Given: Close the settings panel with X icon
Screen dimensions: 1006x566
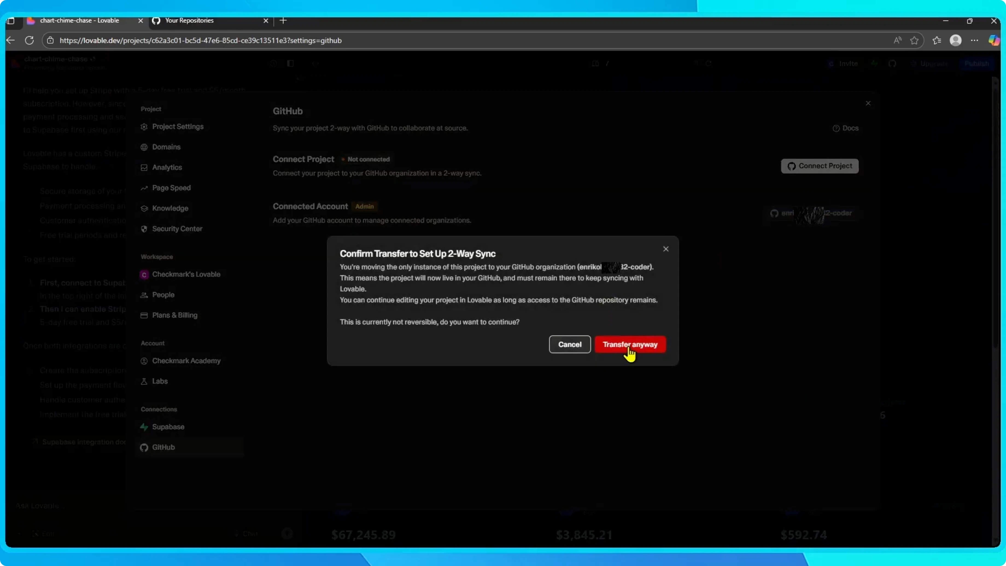Looking at the screenshot, I should [x=868, y=103].
